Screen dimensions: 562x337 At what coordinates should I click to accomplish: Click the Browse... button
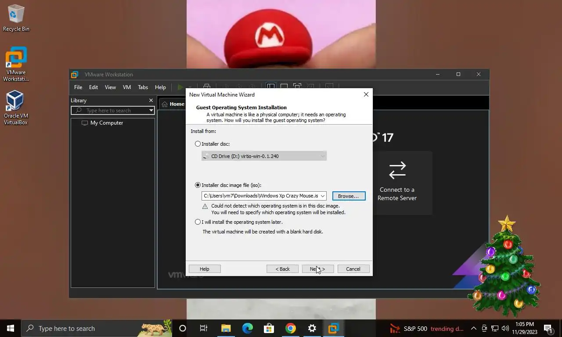click(349, 196)
